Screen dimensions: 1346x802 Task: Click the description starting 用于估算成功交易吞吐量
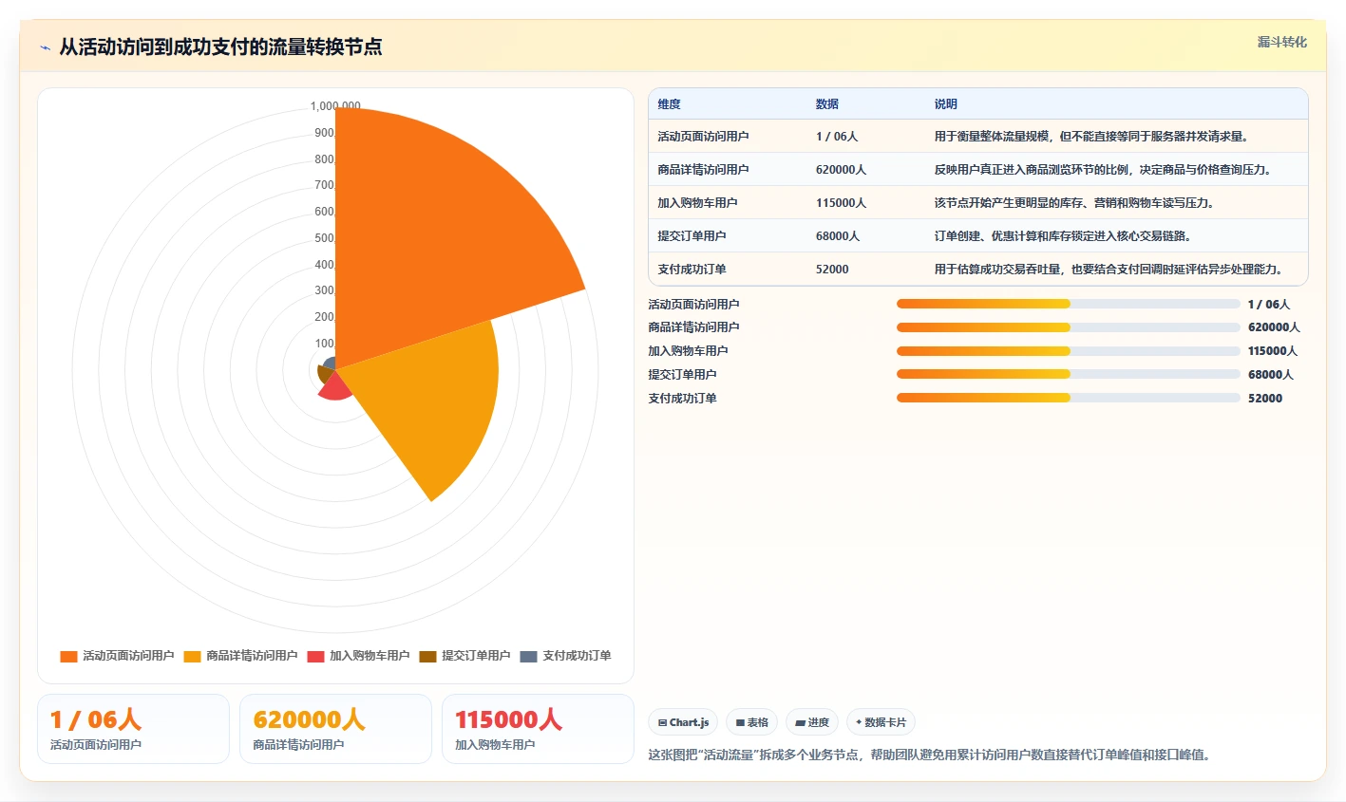pyautogui.click(x=1109, y=270)
